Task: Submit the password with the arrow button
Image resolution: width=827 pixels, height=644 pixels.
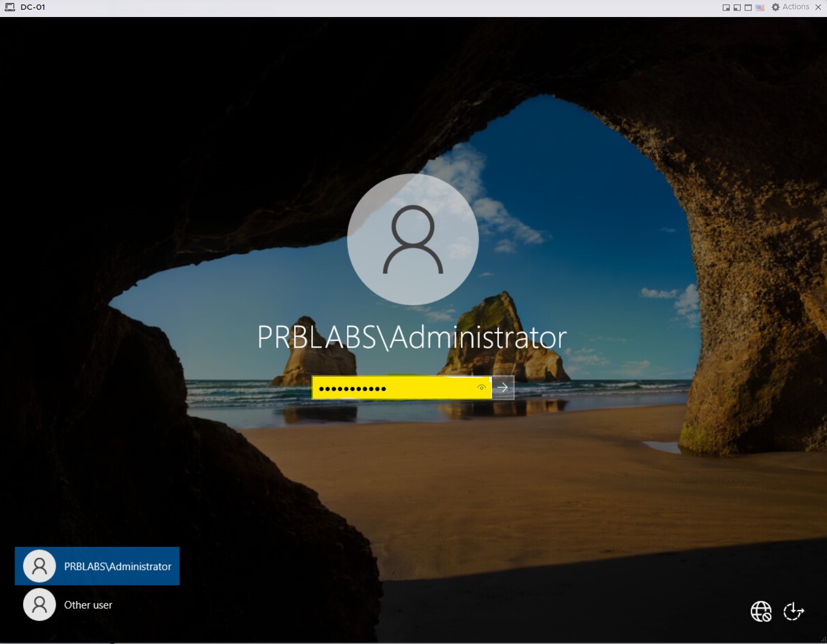Action: [x=502, y=388]
